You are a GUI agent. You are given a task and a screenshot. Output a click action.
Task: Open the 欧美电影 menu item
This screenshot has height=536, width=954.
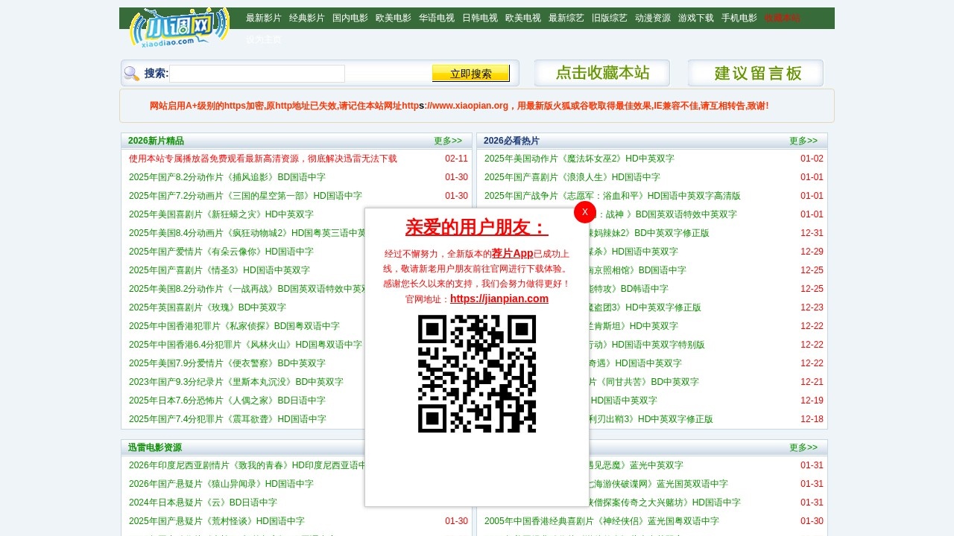pos(393,18)
